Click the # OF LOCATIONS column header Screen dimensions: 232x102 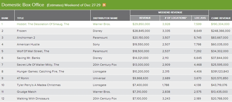[x=176, y=18]
